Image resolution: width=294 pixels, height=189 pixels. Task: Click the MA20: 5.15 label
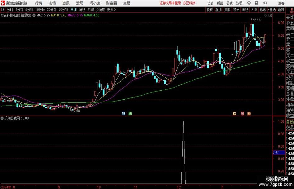75,15
